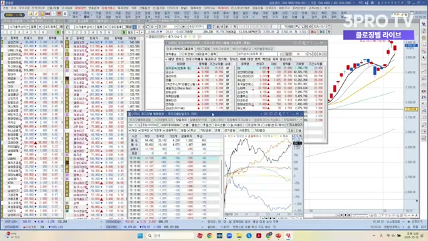Select the 테마검색 radio in the sector window
The width and height of the screenshot is (428, 241).
point(195,54)
